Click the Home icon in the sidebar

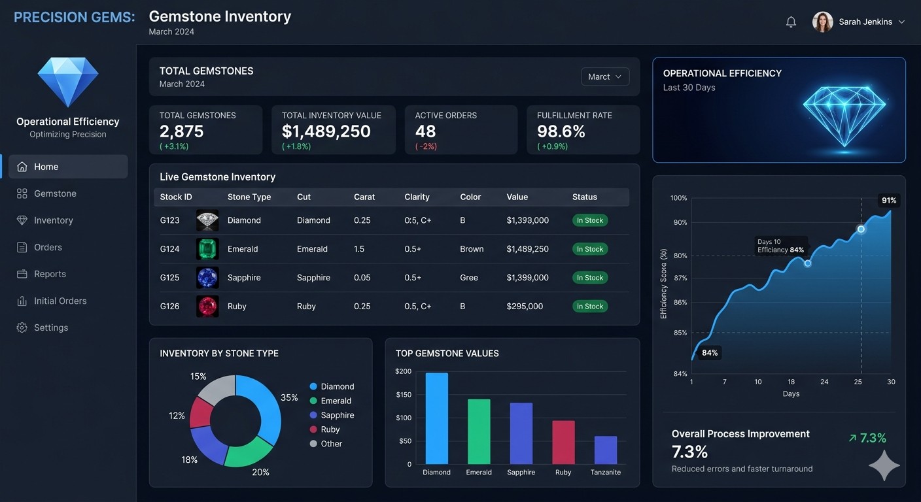click(x=20, y=167)
